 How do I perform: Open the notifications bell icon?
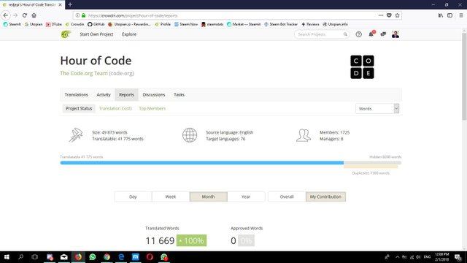(x=371, y=34)
